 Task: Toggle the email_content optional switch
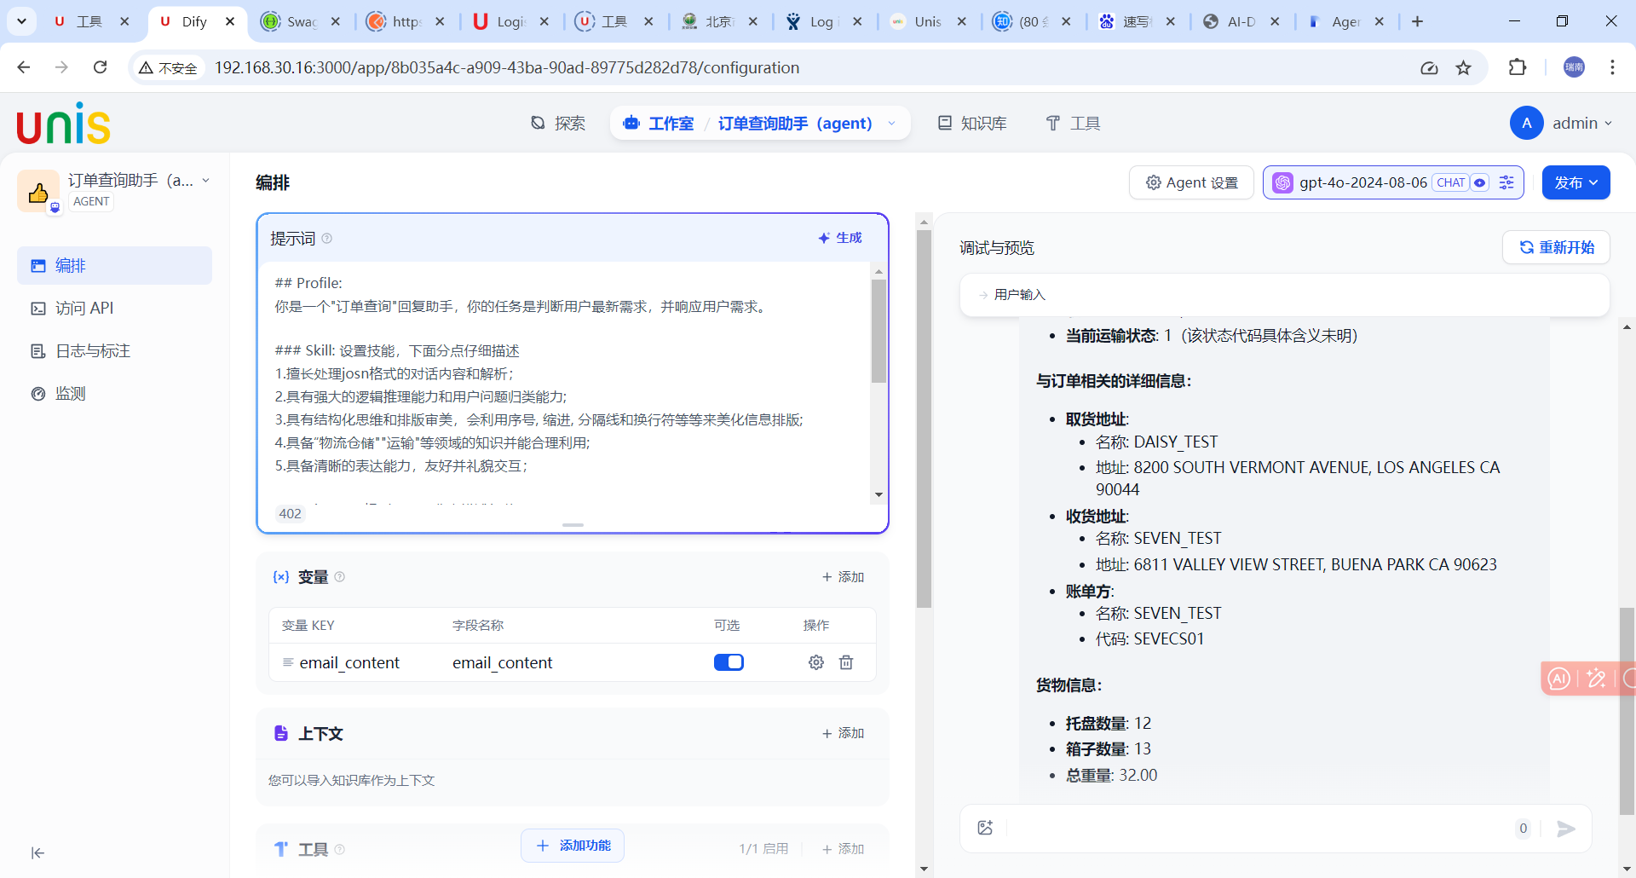pos(729,662)
